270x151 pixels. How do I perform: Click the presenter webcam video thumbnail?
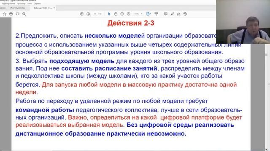[x=243, y=22]
